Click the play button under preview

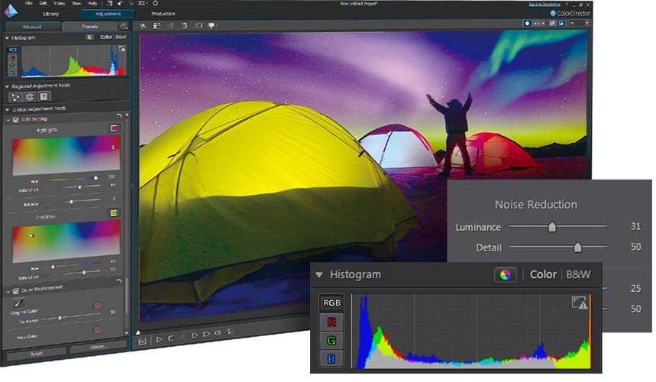[x=158, y=339]
